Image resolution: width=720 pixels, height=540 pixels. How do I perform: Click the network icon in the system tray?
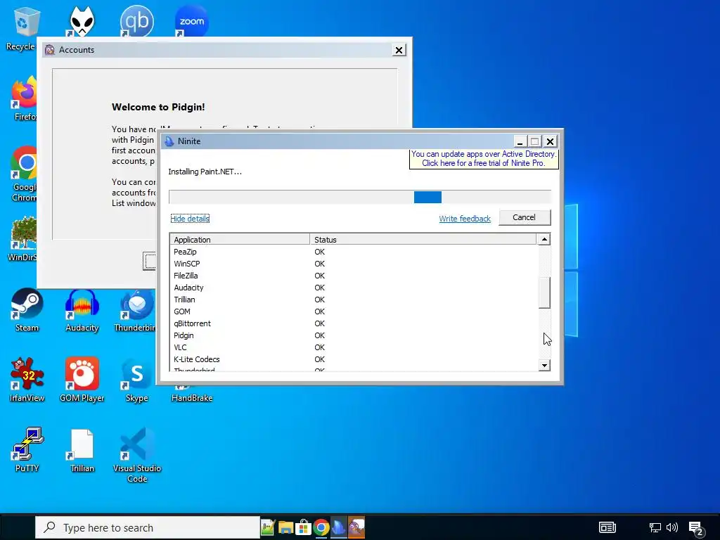coord(655,527)
